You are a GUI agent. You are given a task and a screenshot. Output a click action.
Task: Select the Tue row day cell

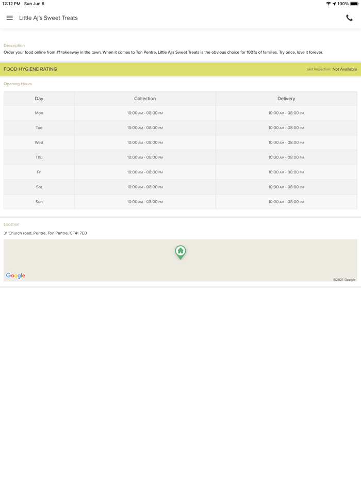(39, 127)
